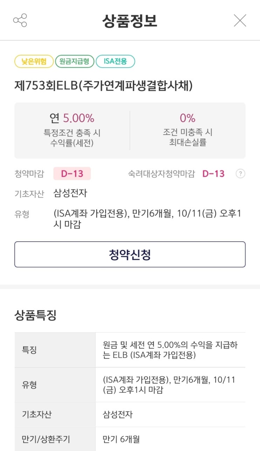260x451 pixels.
Task: Select 삼성전자 above the 청약신청 button
Action: 70,193
